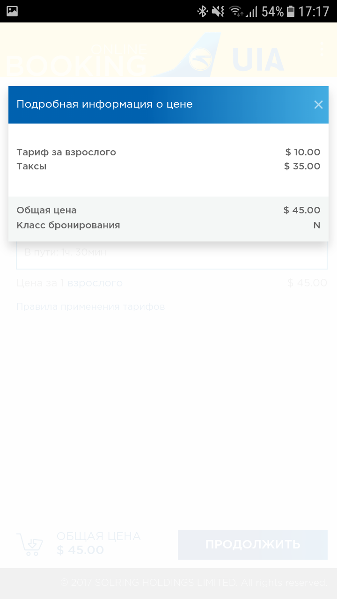Tap the clock showing 17:17
337x599 pixels.
click(x=314, y=11)
